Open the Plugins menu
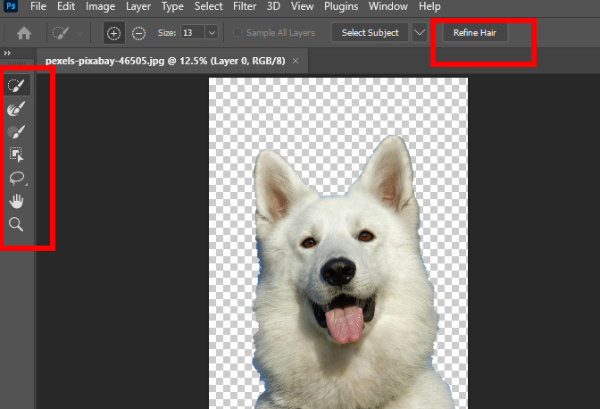 coord(341,6)
